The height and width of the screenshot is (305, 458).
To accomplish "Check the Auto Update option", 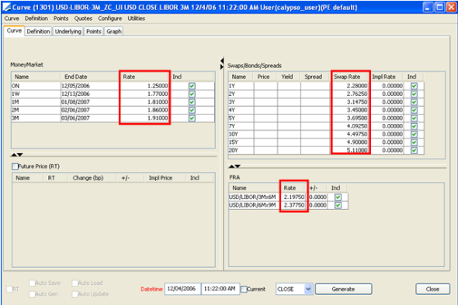I will (x=75, y=294).
